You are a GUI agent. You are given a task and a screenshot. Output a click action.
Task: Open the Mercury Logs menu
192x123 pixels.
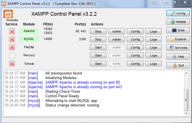[x=153, y=55]
